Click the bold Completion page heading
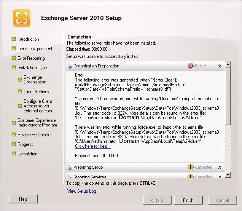The height and width of the screenshot is (211, 242). pos(79,37)
